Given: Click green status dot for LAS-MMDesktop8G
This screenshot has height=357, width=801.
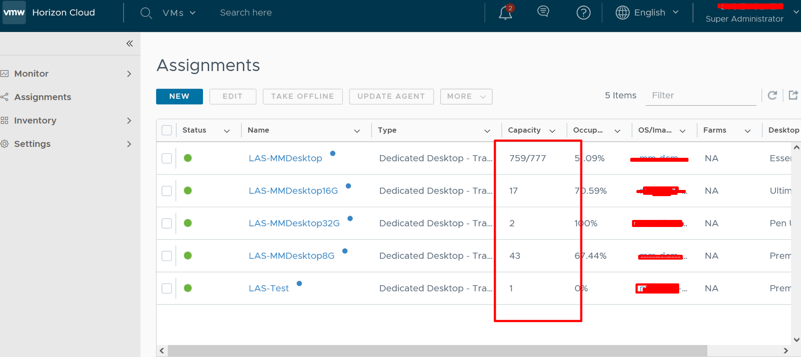Looking at the screenshot, I should pyautogui.click(x=188, y=255).
